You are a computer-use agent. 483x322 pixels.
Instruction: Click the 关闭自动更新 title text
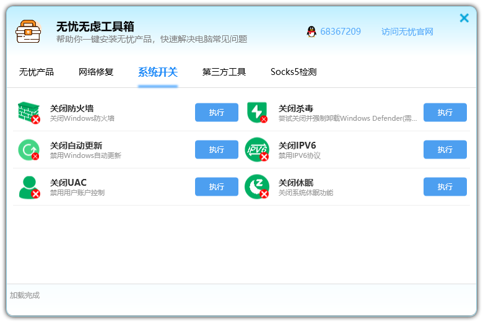[76, 146]
